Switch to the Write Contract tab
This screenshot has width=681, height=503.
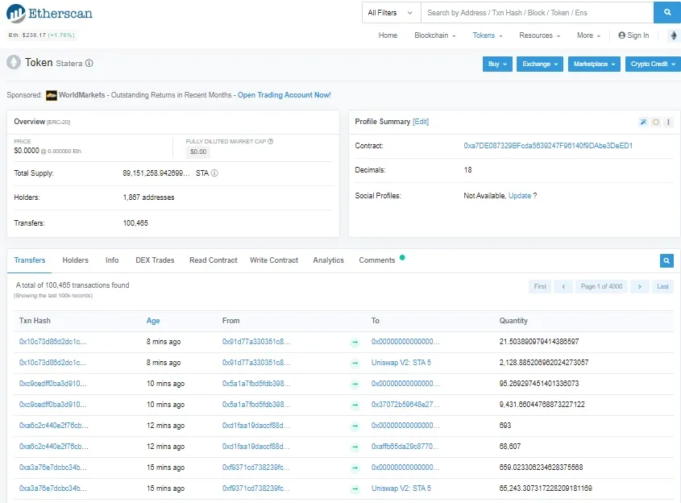pos(274,260)
